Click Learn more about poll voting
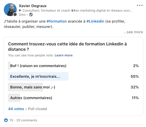146x127 pixels. [x=64, y=55]
